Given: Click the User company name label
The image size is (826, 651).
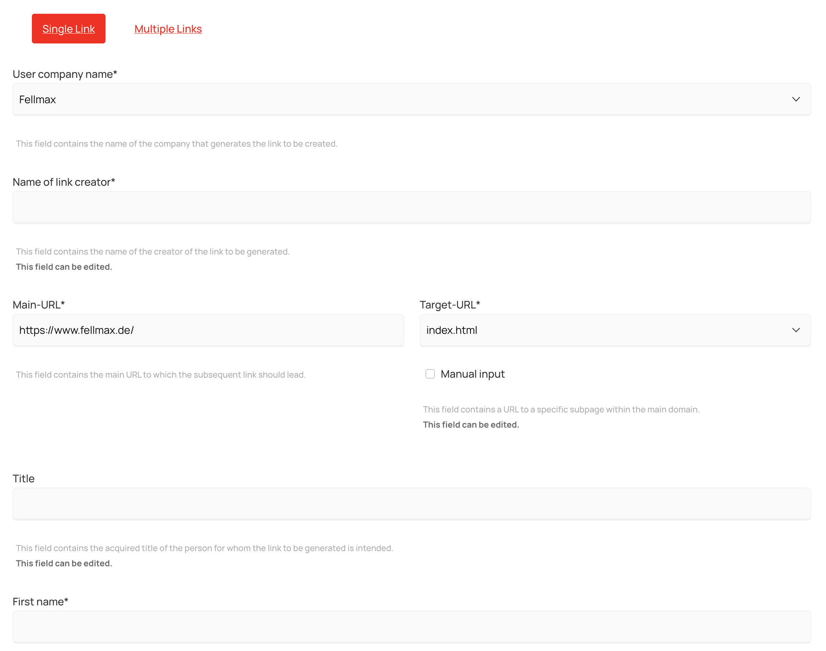Looking at the screenshot, I should click(65, 74).
